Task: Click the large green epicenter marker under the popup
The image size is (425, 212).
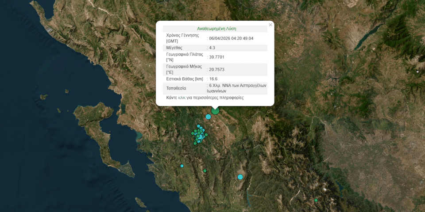Action: 215,110
